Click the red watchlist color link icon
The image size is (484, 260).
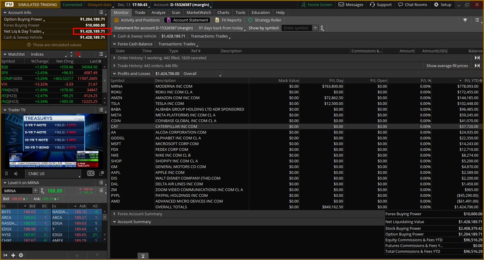[x=78, y=54]
